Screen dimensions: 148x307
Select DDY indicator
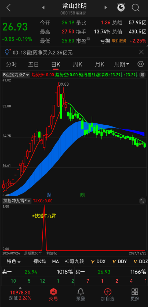pos(120,261)
